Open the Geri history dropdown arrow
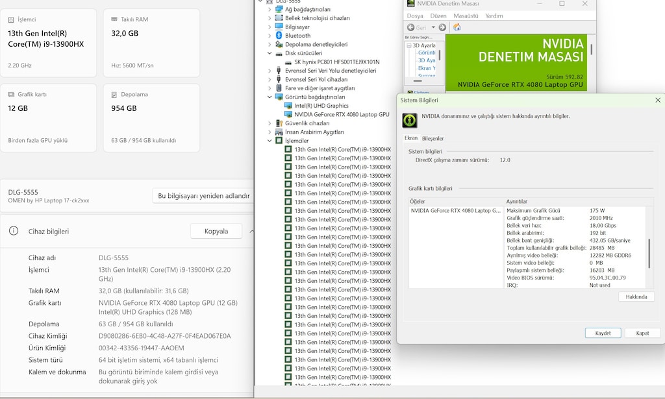This screenshot has height=399, width=665. point(433,27)
